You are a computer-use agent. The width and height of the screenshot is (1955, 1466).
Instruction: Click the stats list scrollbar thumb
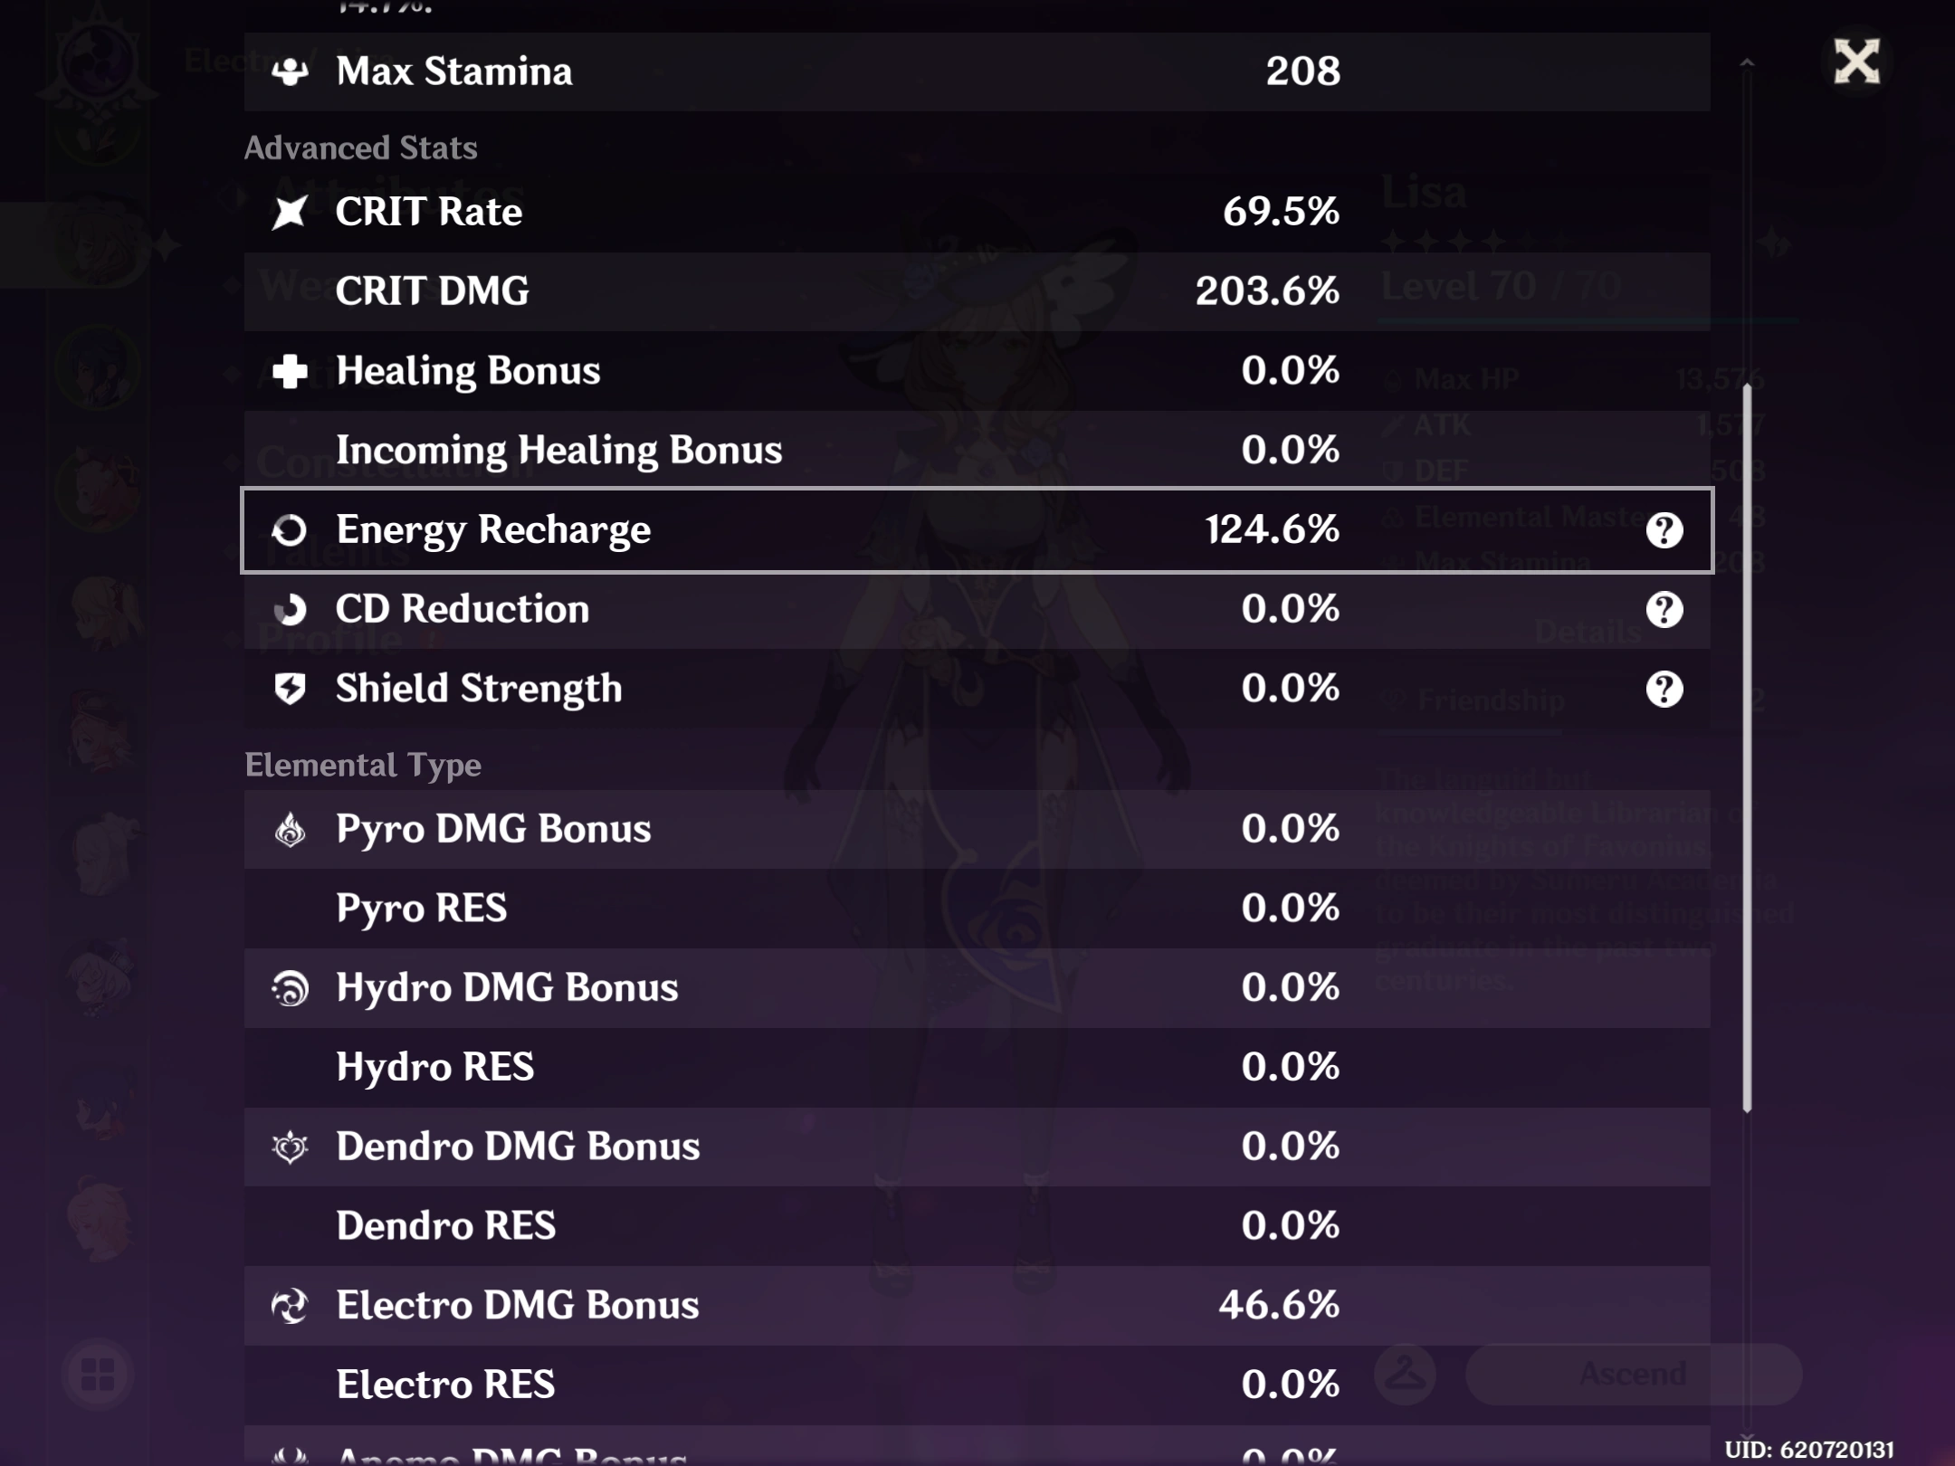point(1747,747)
